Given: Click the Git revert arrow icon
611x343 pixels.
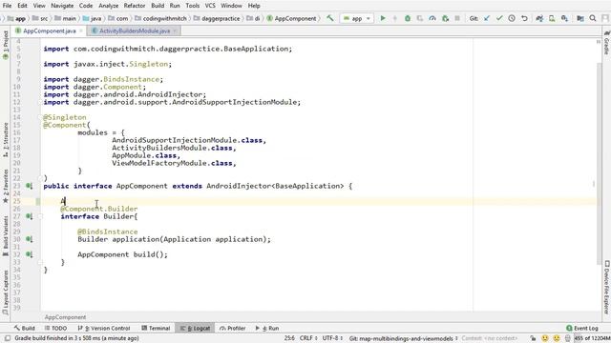Looking at the screenshot, I should [524, 18].
